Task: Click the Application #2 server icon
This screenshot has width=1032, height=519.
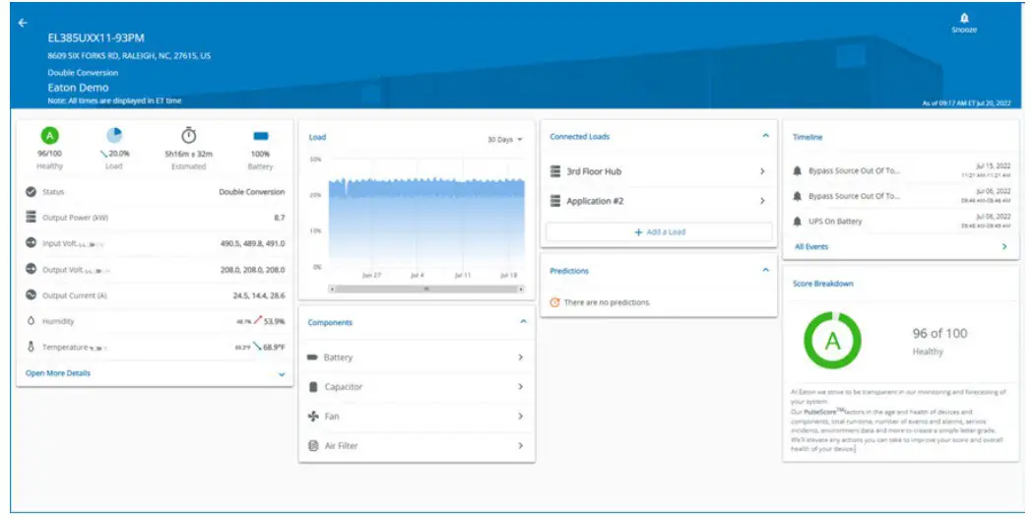Action: (555, 201)
